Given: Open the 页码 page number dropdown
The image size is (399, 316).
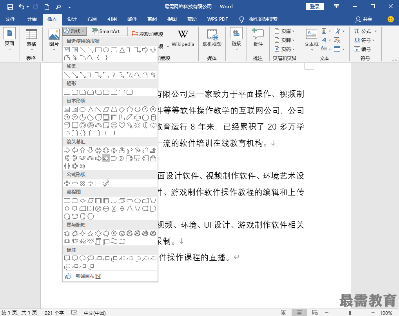Looking at the screenshot, I should pyautogui.click(x=285, y=49).
